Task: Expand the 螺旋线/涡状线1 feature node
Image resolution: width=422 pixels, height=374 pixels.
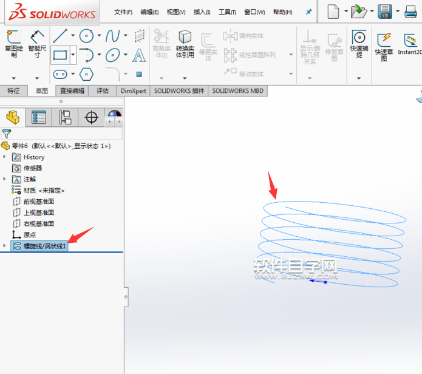Action: coord(4,246)
